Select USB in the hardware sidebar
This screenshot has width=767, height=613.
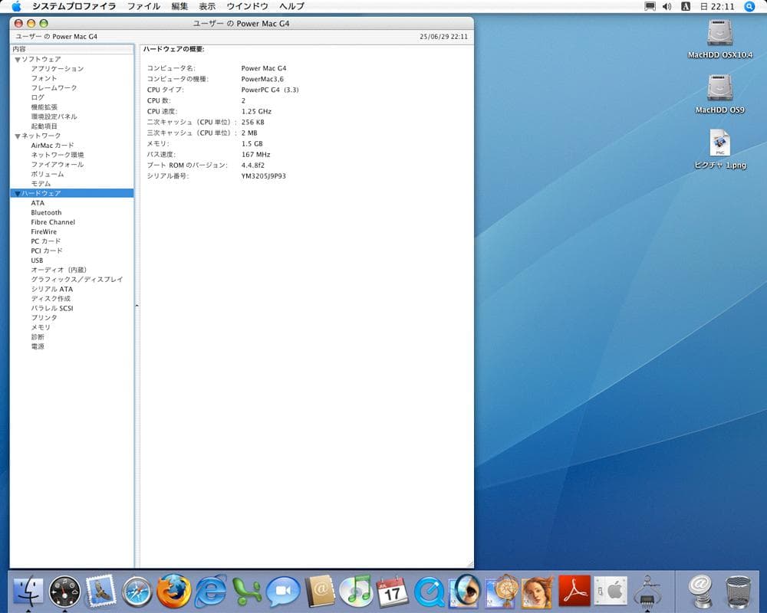pos(37,260)
